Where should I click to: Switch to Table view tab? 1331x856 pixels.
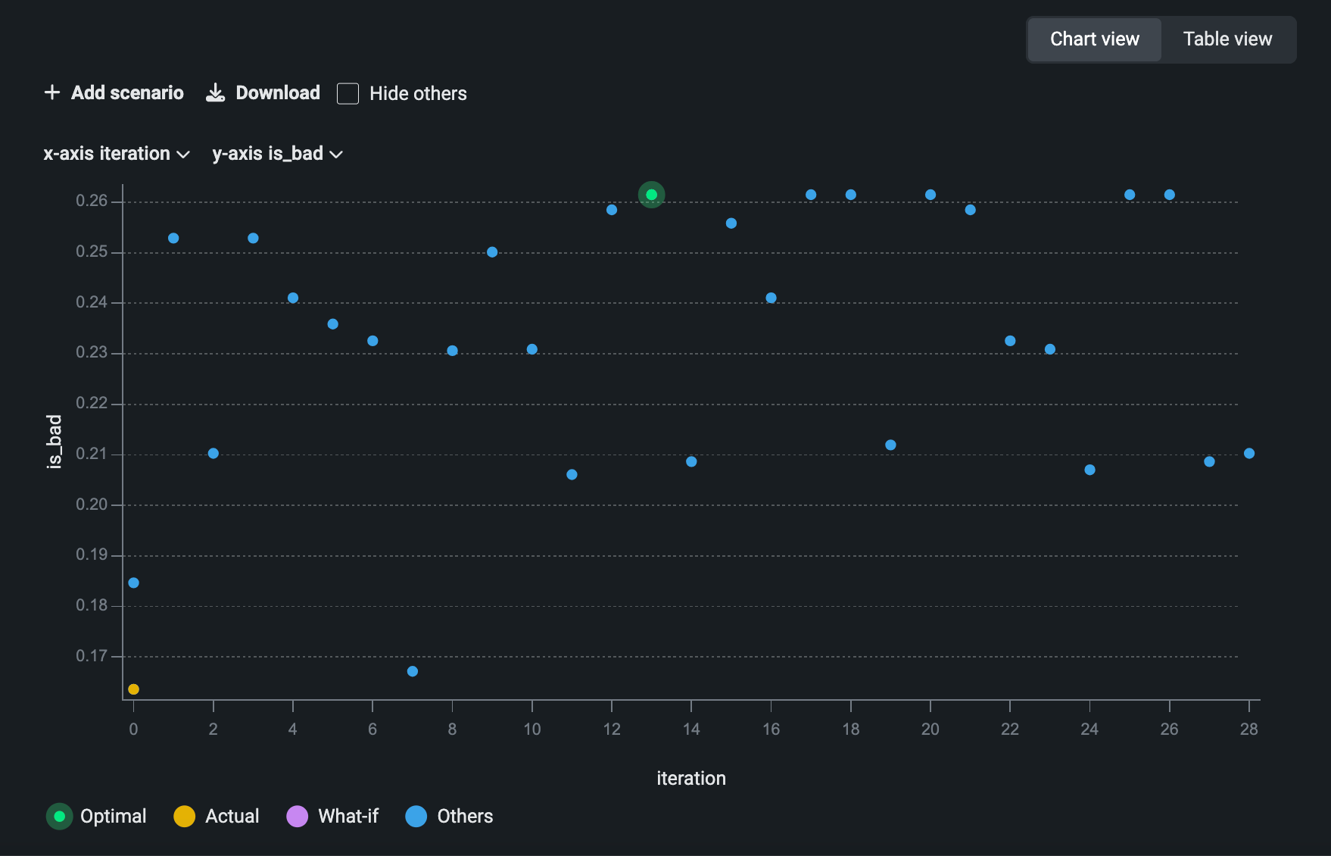coord(1227,39)
